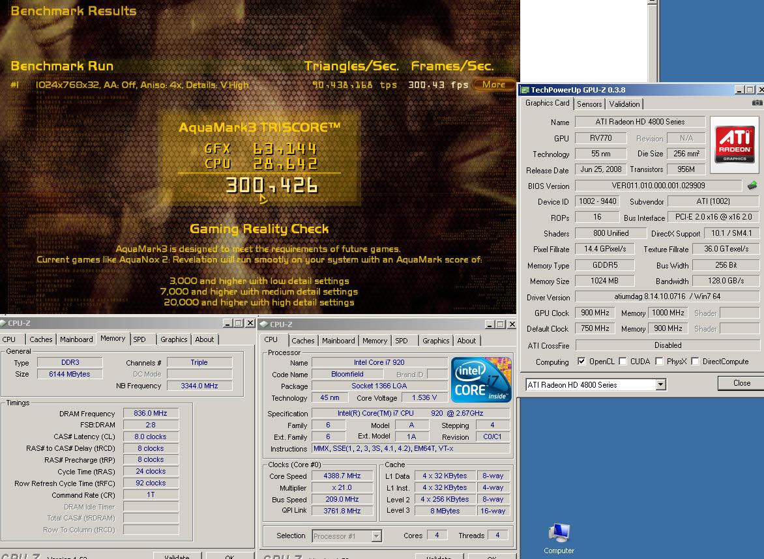
Task: Open the About tab in left CPU-Z window
Action: click(204, 339)
